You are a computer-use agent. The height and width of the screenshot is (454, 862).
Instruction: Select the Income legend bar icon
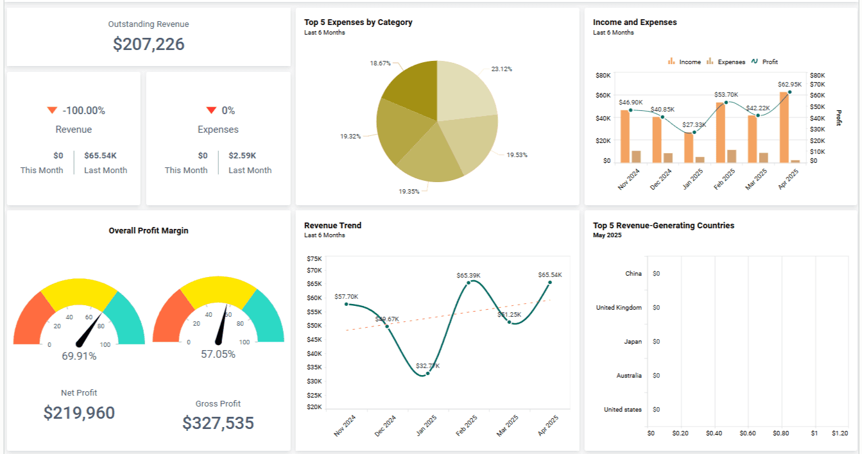click(671, 62)
